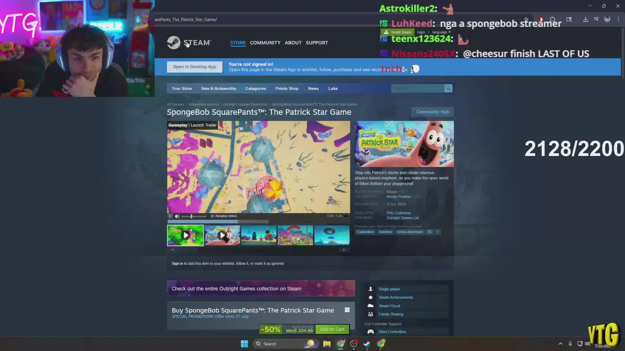Open the Your Store dropdown
The image size is (625, 351).
[182, 89]
